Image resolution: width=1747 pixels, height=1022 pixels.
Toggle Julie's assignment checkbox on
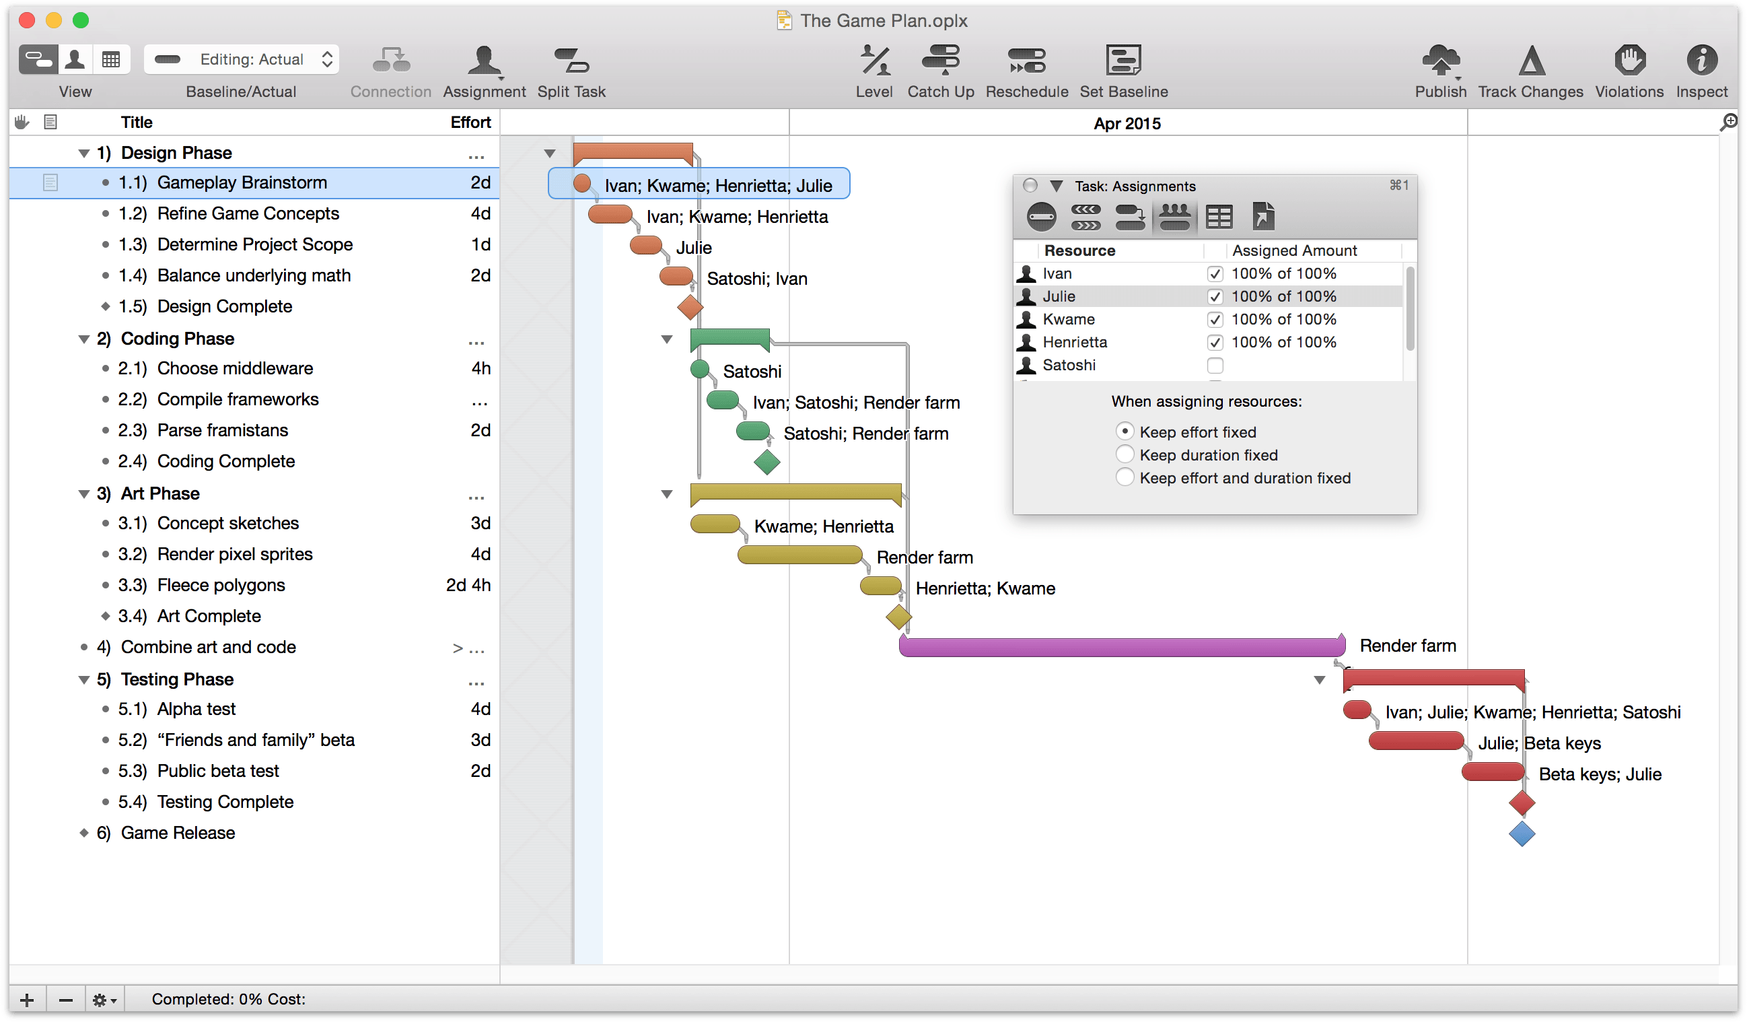pos(1215,296)
